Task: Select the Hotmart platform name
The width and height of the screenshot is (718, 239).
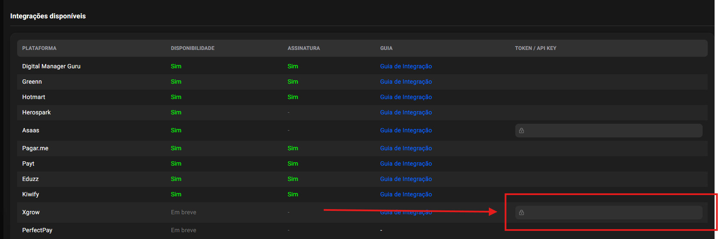Action: (x=34, y=97)
